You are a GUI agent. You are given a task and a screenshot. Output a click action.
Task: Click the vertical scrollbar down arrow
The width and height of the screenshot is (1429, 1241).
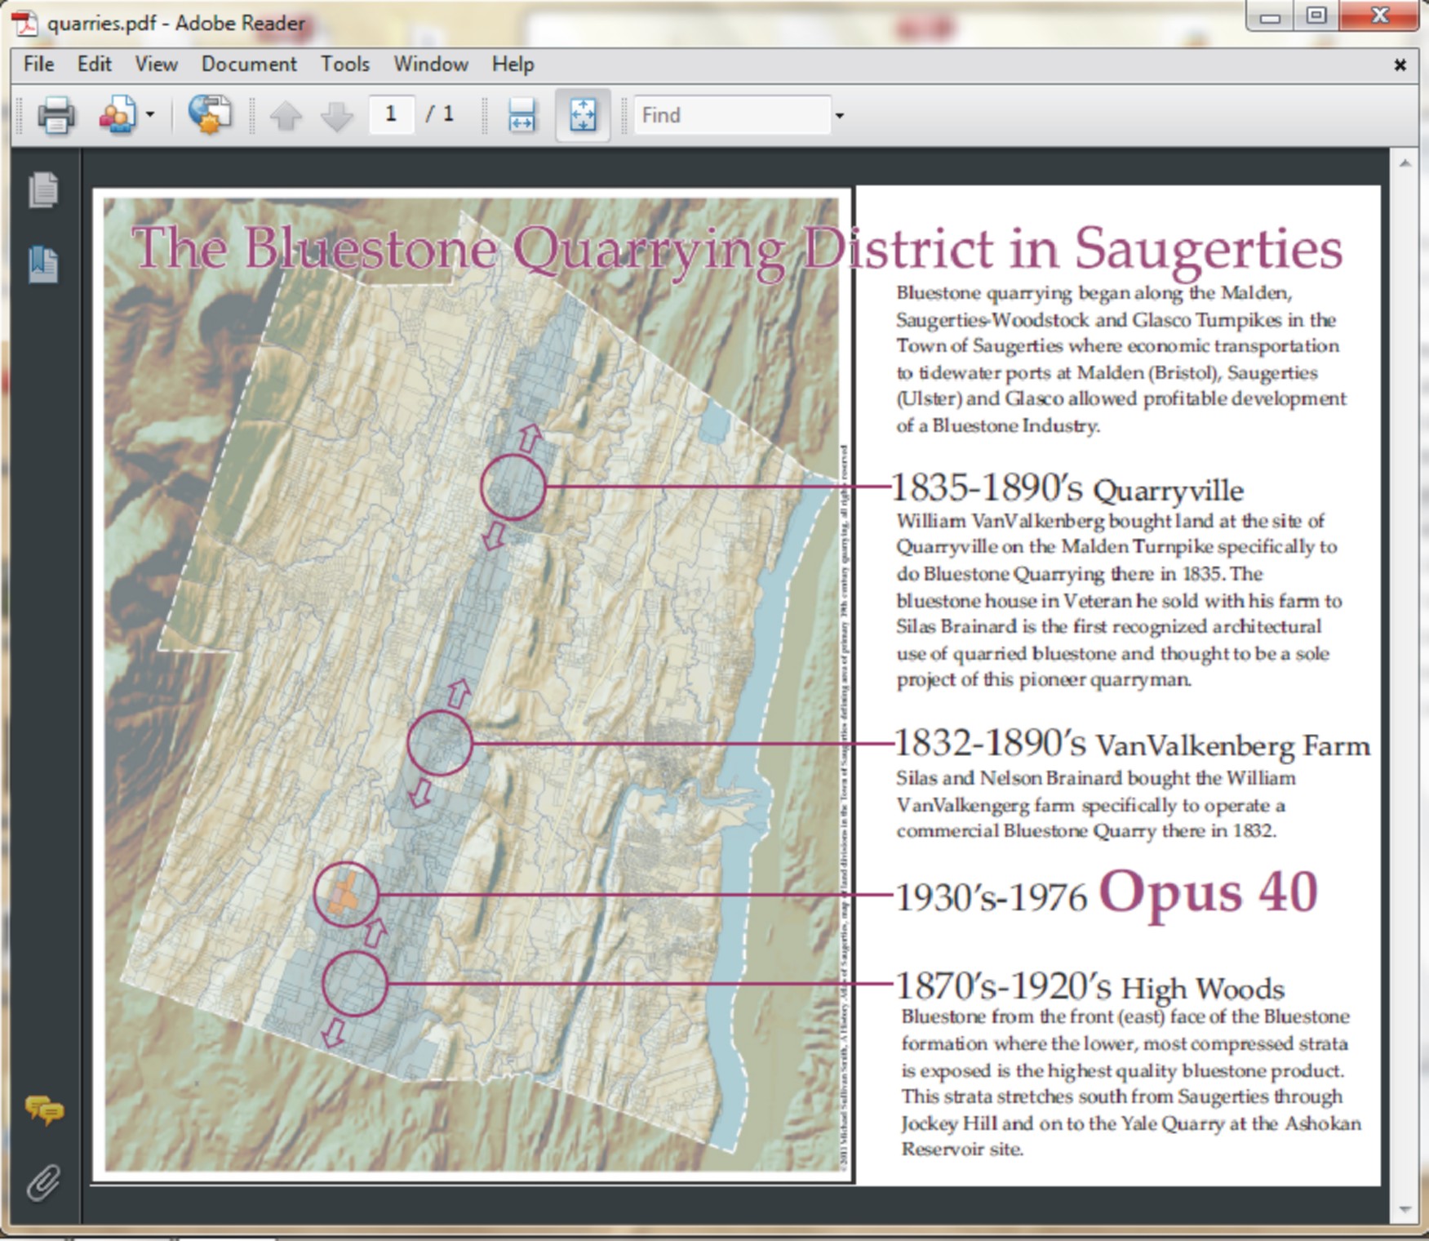[1405, 1209]
